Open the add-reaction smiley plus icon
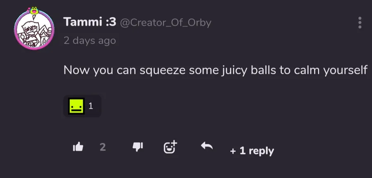 pos(170,147)
